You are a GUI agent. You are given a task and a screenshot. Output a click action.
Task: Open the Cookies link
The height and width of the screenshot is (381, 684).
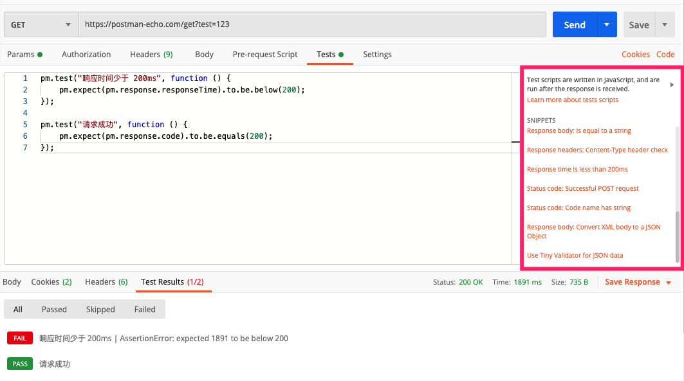[636, 55]
